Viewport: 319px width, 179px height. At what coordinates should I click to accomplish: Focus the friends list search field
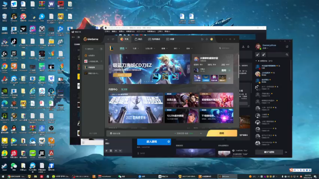coord(278,54)
